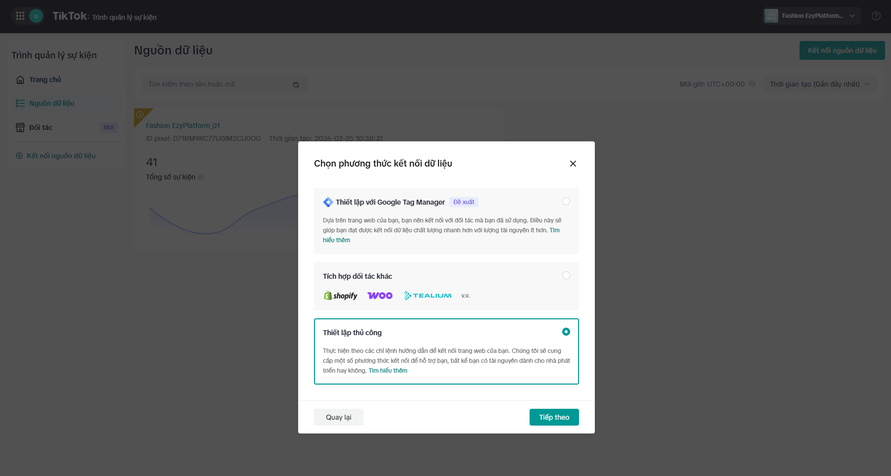Screen dimensions: 891x476
Task: Open the help question mark icon
Action: pyautogui.click(x=876, y=16)
